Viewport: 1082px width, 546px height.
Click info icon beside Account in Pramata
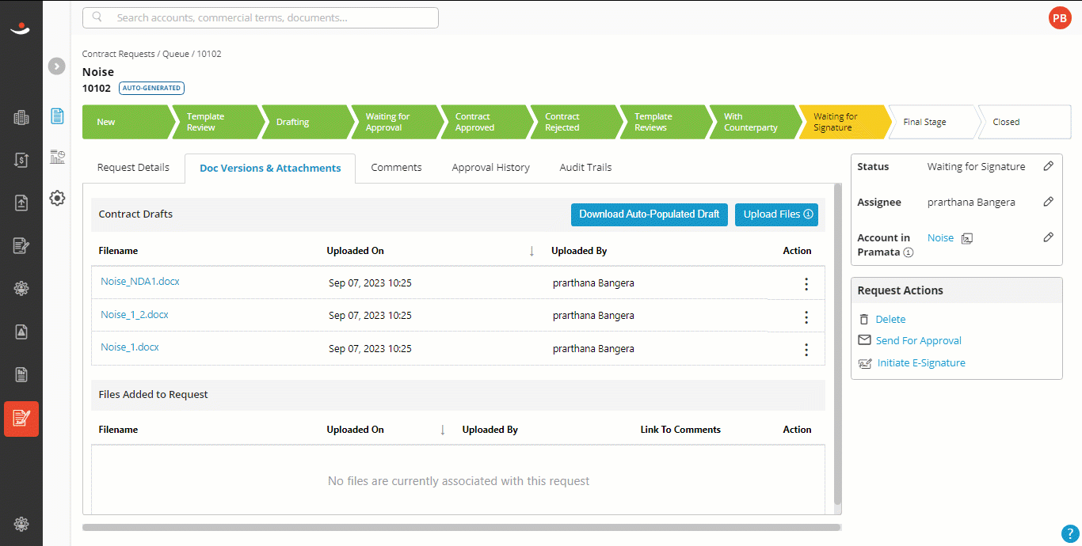[909, 252]
